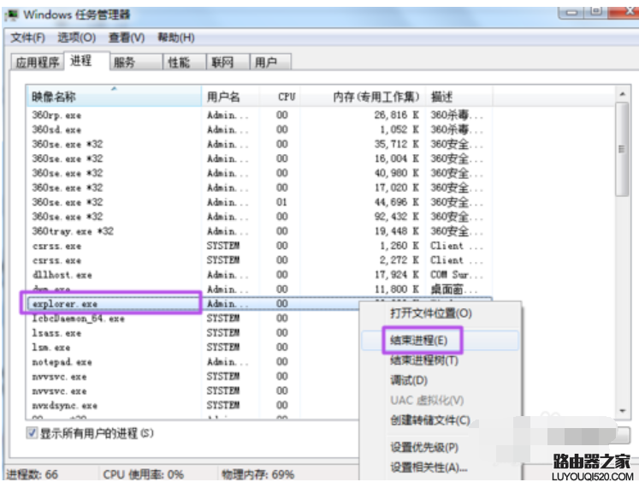The image size is (639, 488).
Task: Select the 360rp.exe process row
Action: coord(259,116)
